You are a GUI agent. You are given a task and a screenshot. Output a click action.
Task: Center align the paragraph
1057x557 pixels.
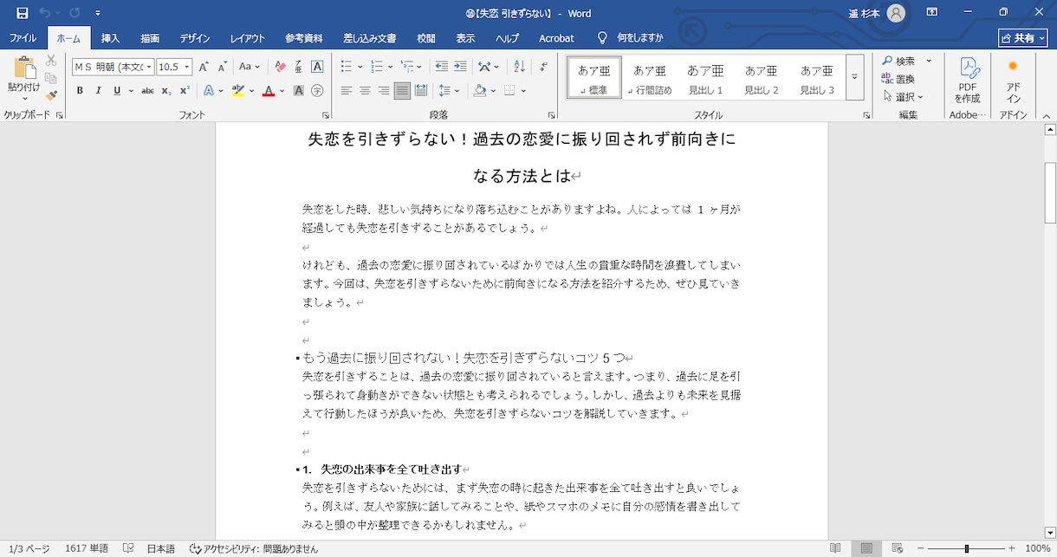click(x=365, y=90)
